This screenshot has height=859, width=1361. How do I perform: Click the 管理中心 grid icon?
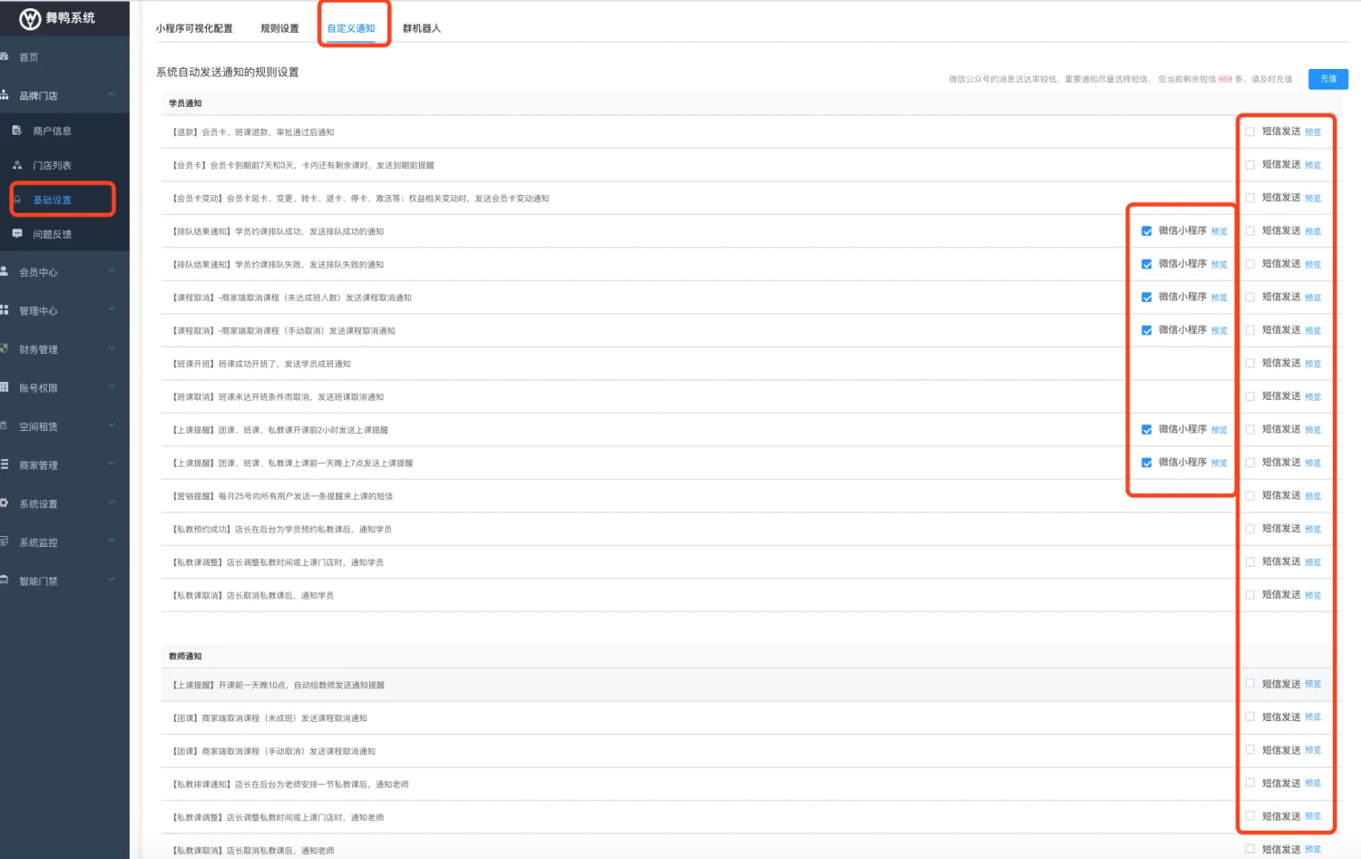(5, 310)
